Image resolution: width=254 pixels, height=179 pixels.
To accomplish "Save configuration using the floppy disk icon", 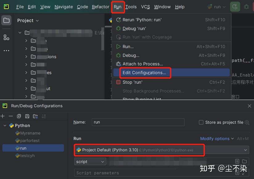I will 27,116.
